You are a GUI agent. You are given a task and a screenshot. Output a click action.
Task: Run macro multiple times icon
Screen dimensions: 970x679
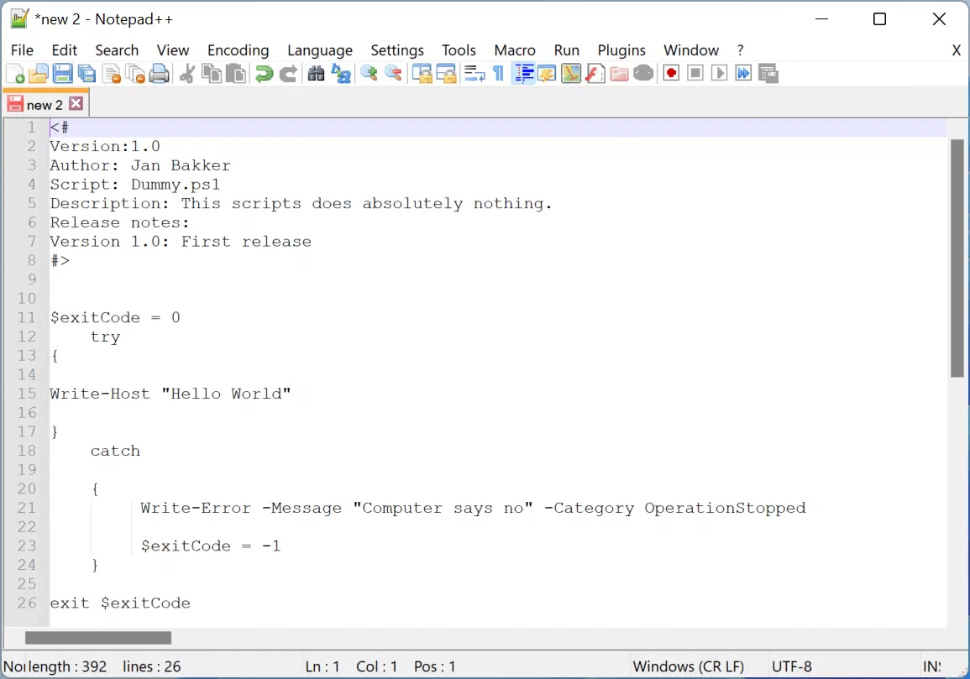[x=743, y=74]
